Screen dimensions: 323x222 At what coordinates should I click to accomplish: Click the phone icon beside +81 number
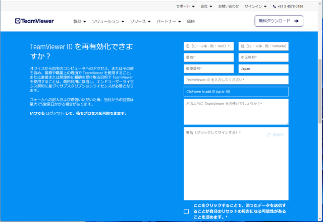click(x=275, y=7)
